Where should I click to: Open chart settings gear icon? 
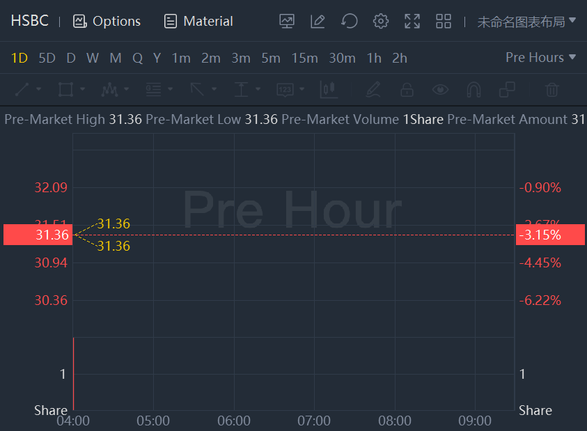[380, 22]
